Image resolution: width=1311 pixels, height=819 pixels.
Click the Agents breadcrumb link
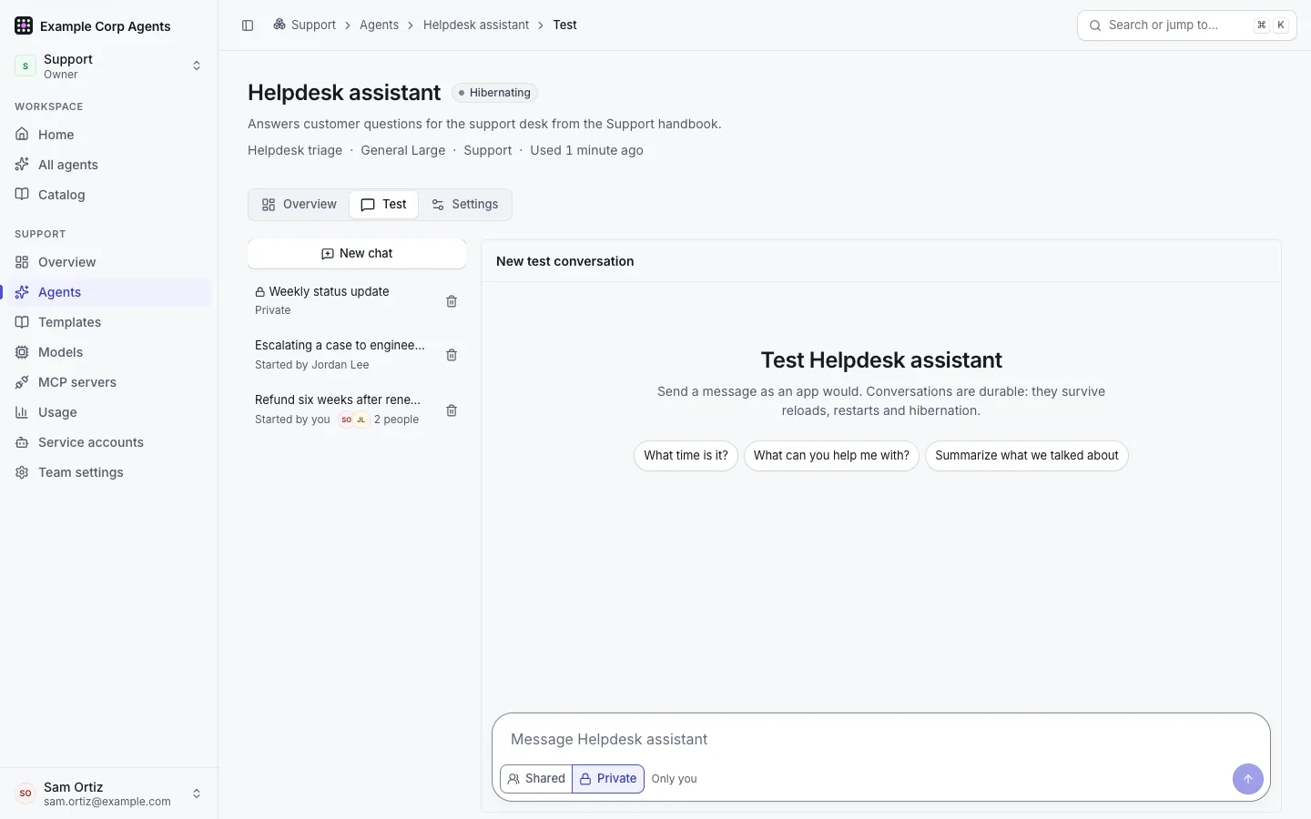(379, 25)
